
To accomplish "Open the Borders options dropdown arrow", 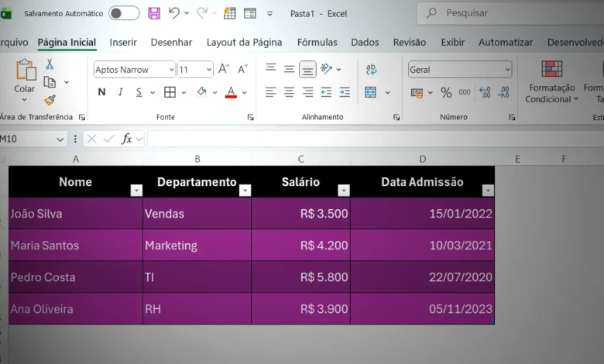I will click(184, 92).
